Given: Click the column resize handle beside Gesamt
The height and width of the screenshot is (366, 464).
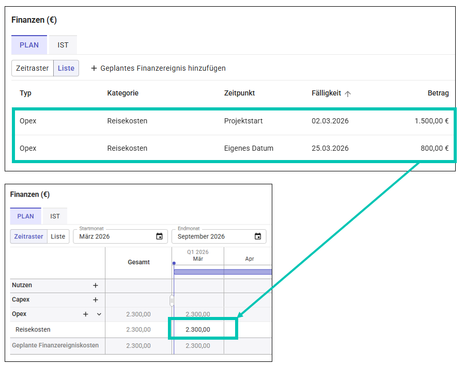Looking at the screenshot, I should click(172, 300).
